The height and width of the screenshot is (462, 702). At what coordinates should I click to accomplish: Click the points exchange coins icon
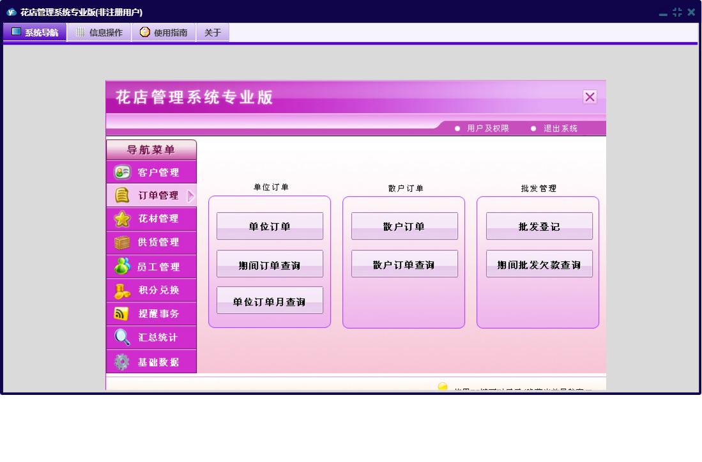(122, 291)
